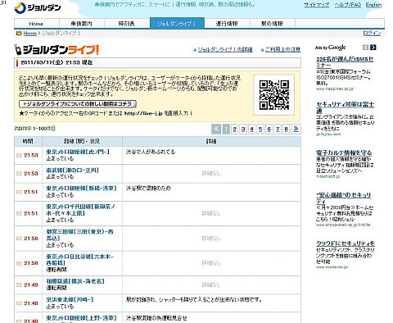
Task: Click mail icon at 21:49 row
Action: point(19,285)
